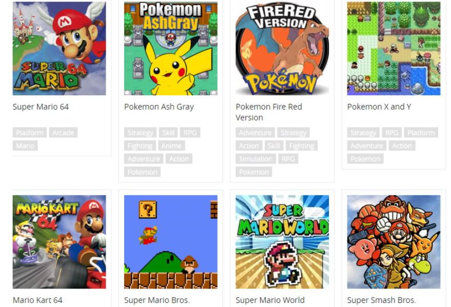Select the Super Mario Bros. pixel thumbnail
451x307 pixels.
coord(171,242)
